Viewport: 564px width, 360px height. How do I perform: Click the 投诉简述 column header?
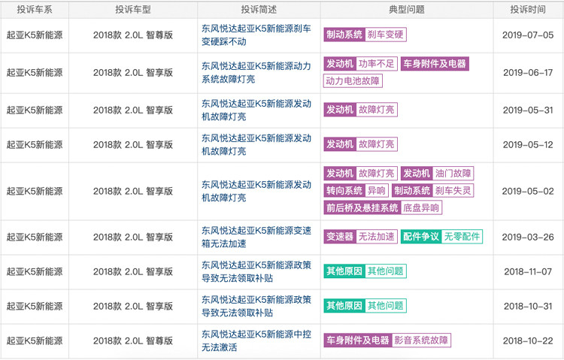(x=259, y=10)
